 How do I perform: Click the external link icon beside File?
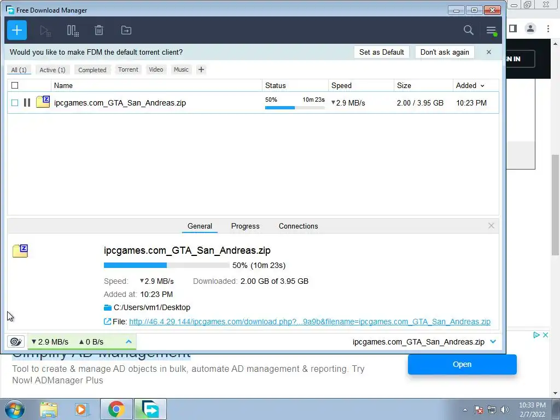pyautogui.click(x=107, y=322)
